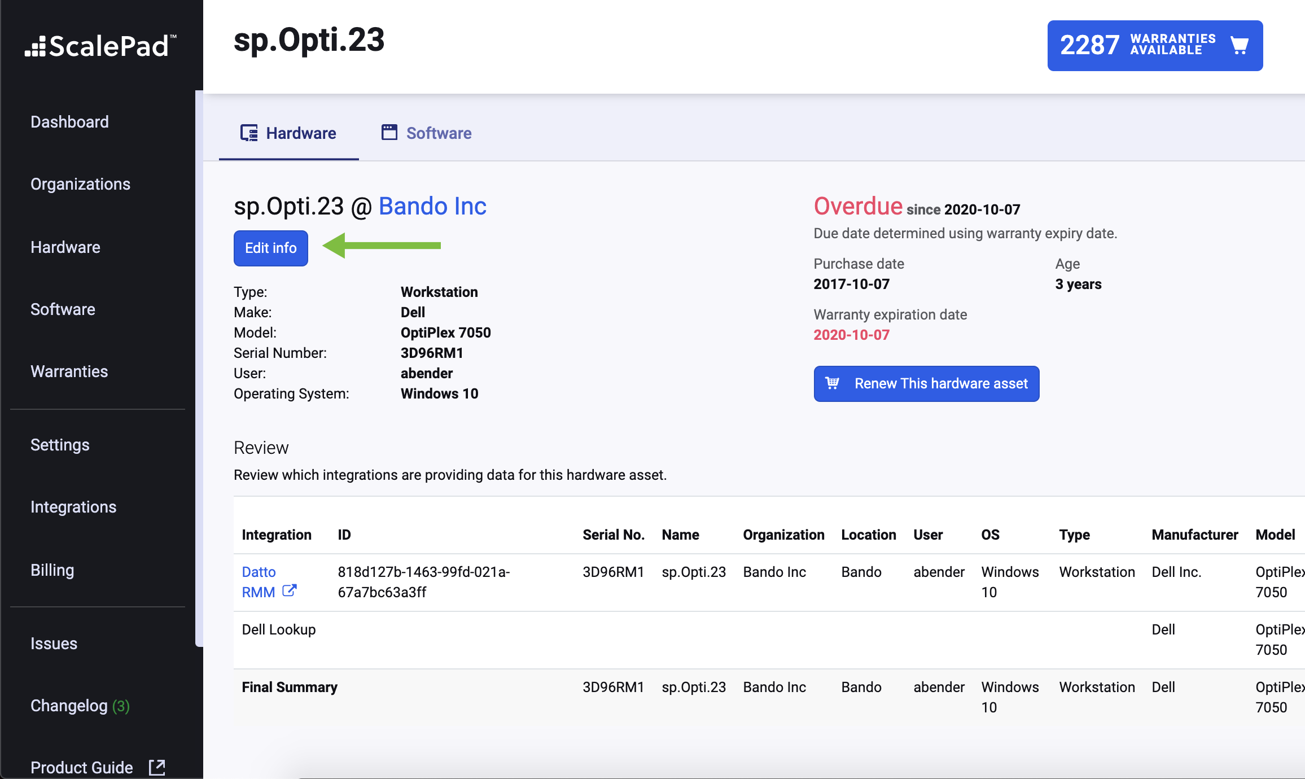Image resolution: width=1305 pixels, height=779 pixels.
Task: Open Changelog (3) in the sidebar
Action: tap(80, 706)
